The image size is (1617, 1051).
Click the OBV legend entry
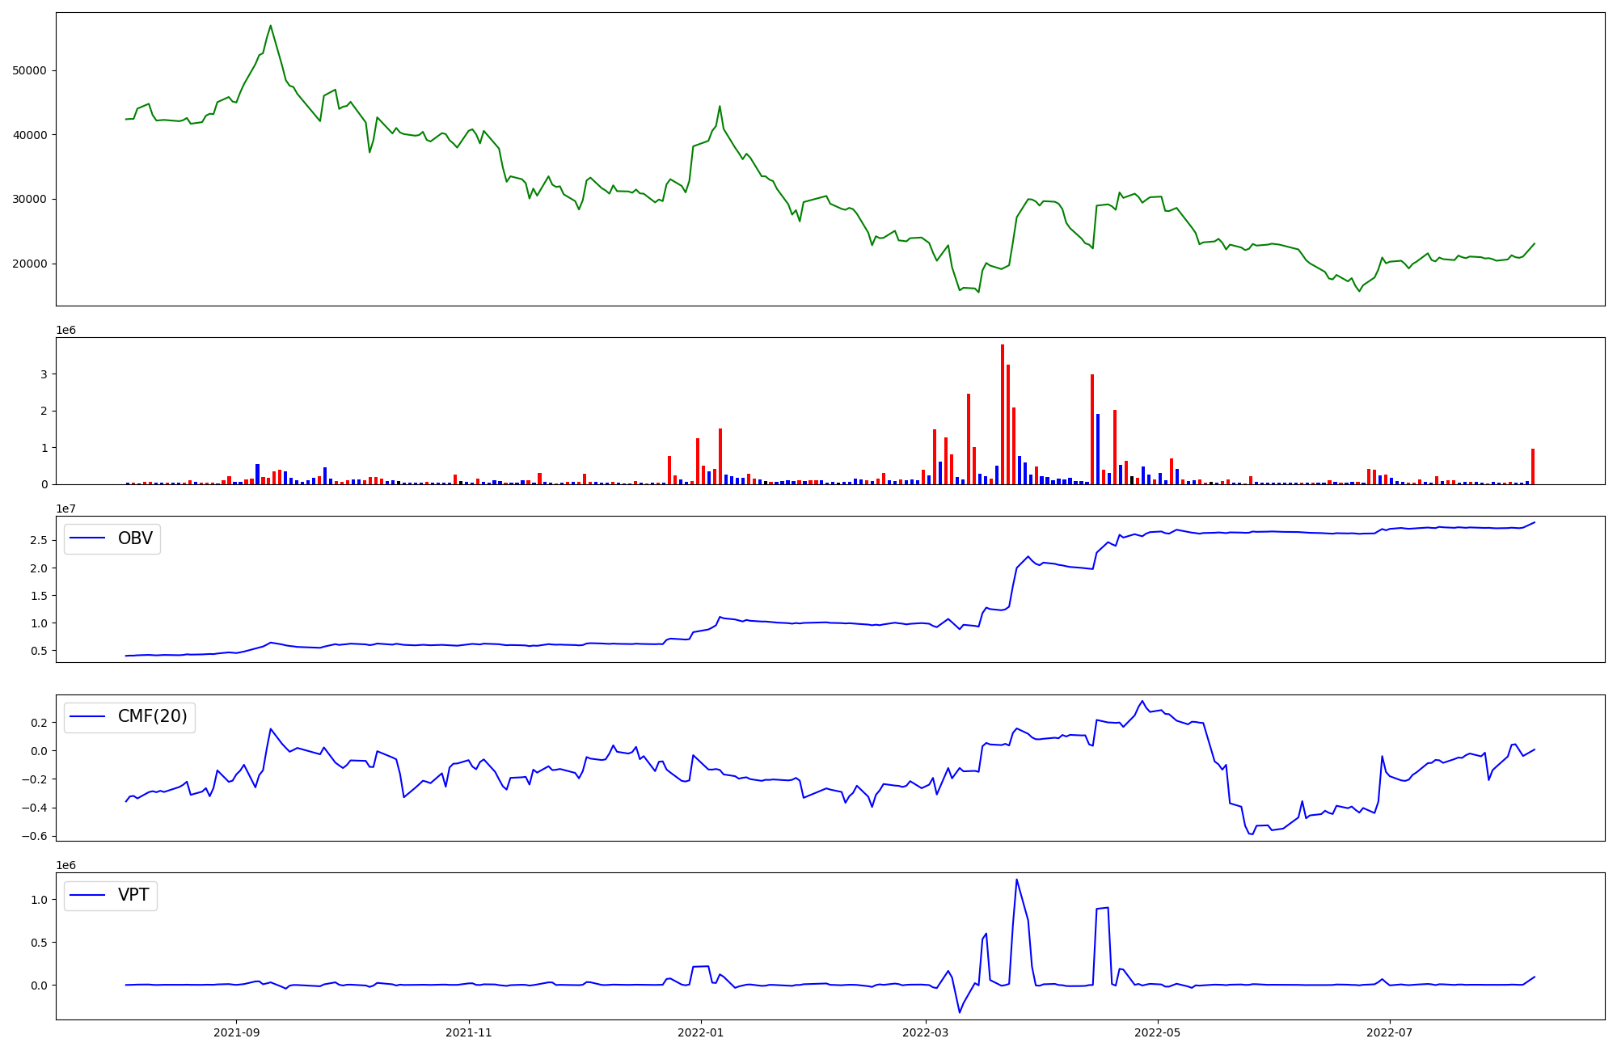coord(112,538)
